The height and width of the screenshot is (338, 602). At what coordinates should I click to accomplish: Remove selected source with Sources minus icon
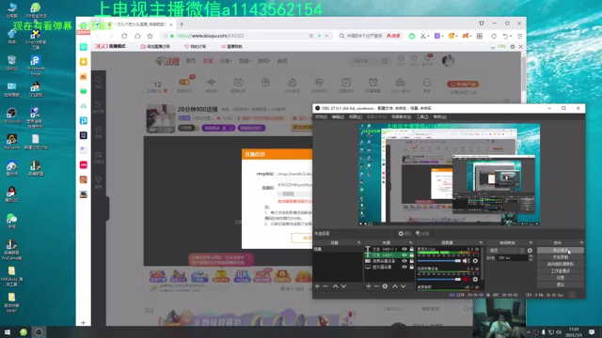(x=376, y=286)
